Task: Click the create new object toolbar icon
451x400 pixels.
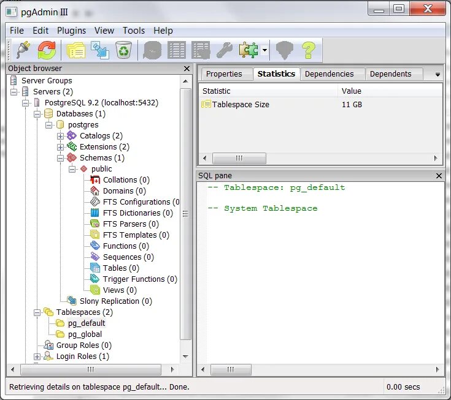Action: click(x=100, y=50)
